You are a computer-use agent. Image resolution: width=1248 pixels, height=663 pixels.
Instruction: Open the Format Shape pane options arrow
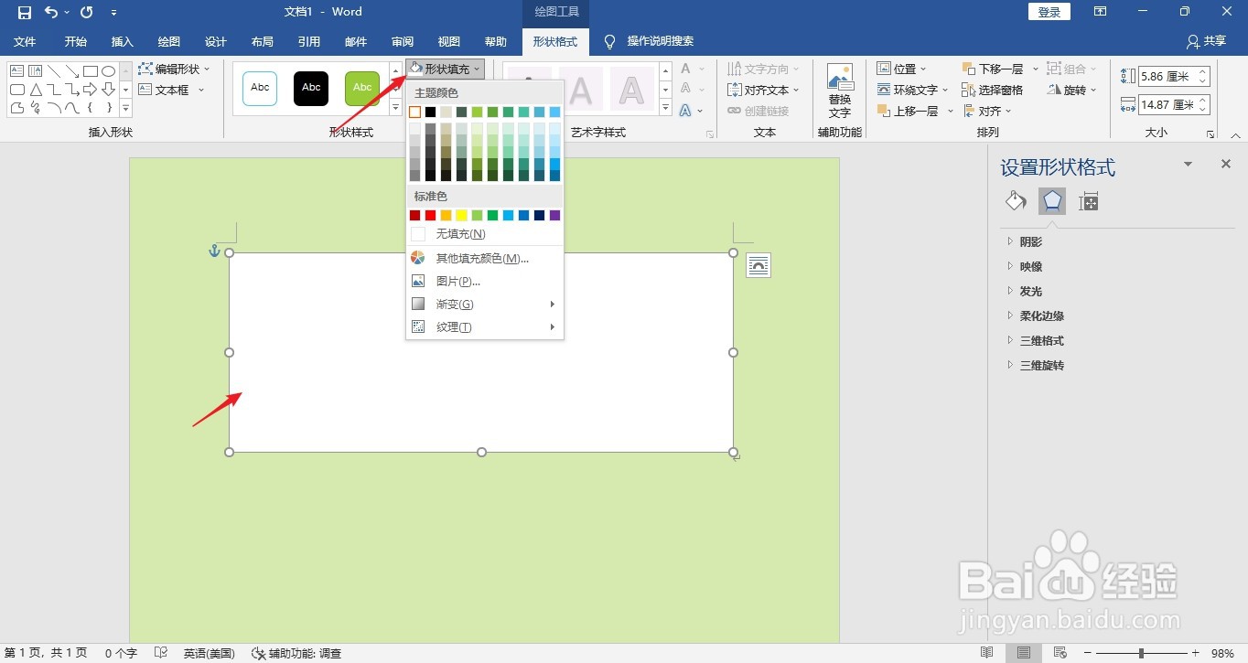1189,165
